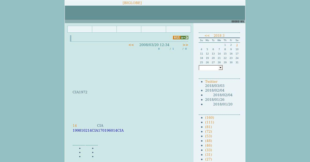This screenshot has height=162, width=310.
Task: Go to previous month in calendar
Action: [x=207, y=36]
